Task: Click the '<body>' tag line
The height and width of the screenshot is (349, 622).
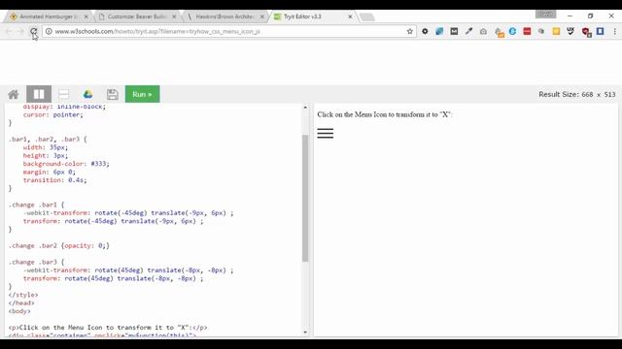Action: 19,311
